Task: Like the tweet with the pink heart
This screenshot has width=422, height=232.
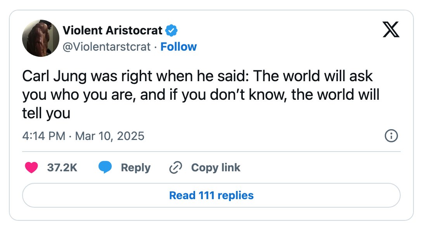Action: click(x=31, y=167)
